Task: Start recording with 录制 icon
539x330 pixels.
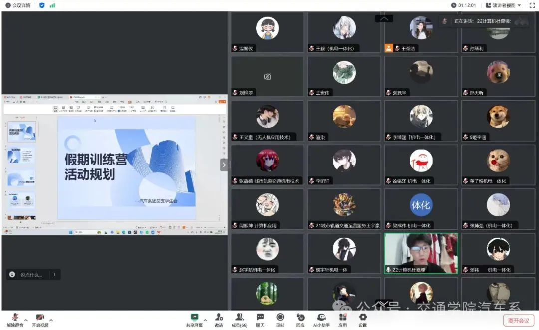Action: click(x=280, y=319)
